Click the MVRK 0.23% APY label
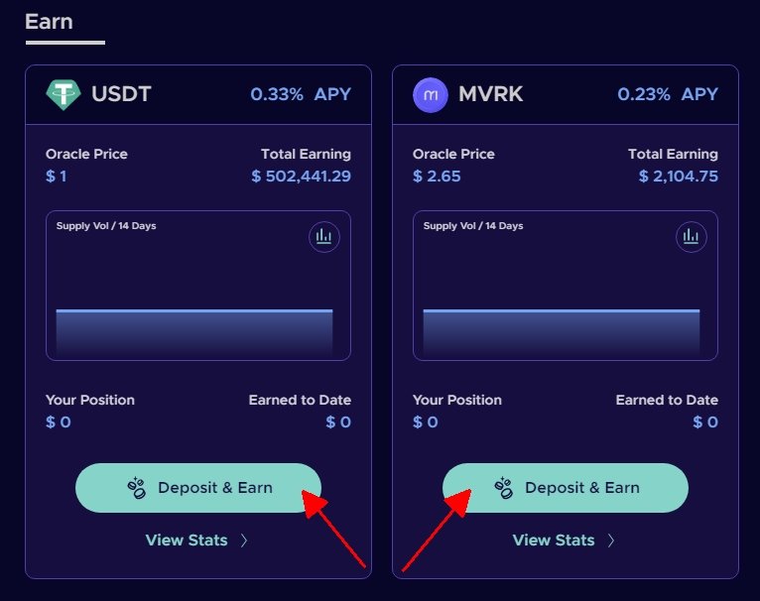 click(x=668, y=94)
